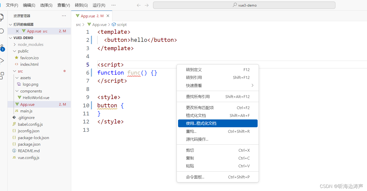Select App.vue in the src folder tree
The width and height of the screenshot is (367, 191).
[39, 104]
